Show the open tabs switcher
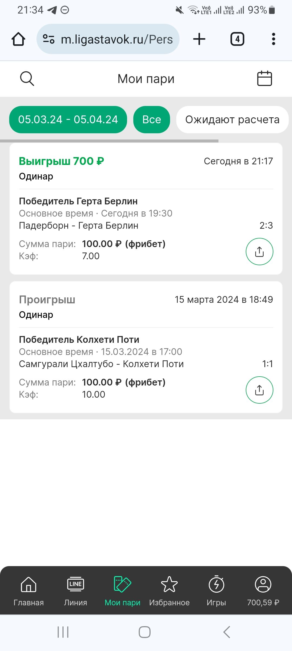This screenshot has height=651, width=292. (x=237, y=39)
